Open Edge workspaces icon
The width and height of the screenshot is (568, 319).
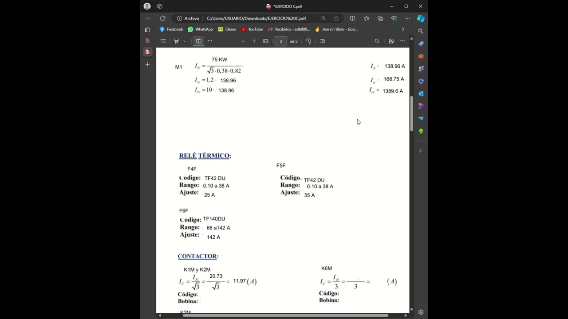(160, 6)
